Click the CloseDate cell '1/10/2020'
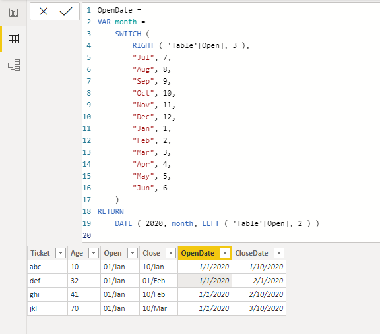This screenshot has width=380, height=334. click(x=259, y=267)
